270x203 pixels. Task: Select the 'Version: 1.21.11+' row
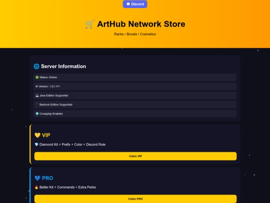coord(135,86)
